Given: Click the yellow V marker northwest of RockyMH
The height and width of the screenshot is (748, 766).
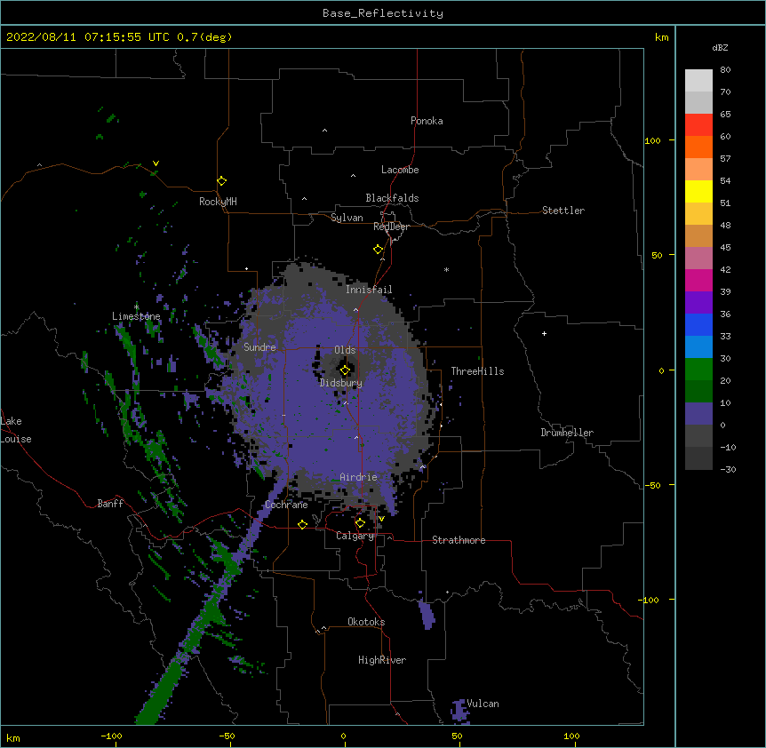Looking at the screenshot, I should tap(156, 163).
